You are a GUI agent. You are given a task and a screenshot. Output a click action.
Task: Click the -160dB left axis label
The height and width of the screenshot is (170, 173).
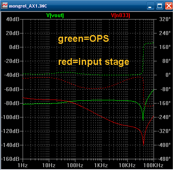coord(10,159)
